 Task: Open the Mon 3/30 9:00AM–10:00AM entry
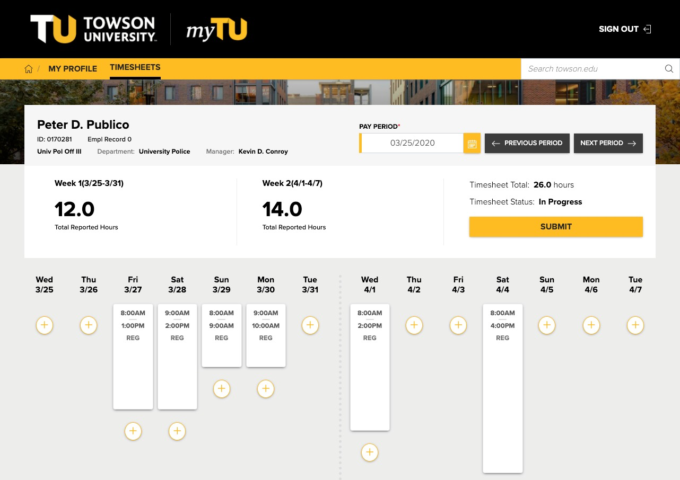(266, 335)
